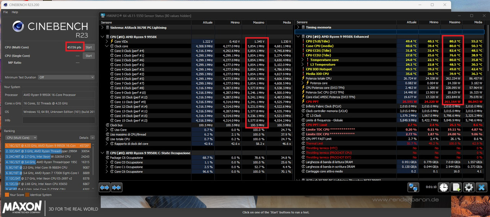490x217 pixels.
Task: Click the HWiNFO title bar app icon
Action: tap(103, 16)
